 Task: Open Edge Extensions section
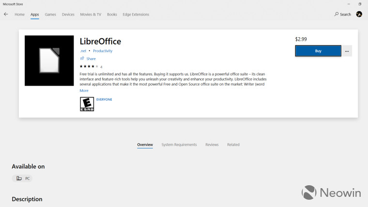136,15
